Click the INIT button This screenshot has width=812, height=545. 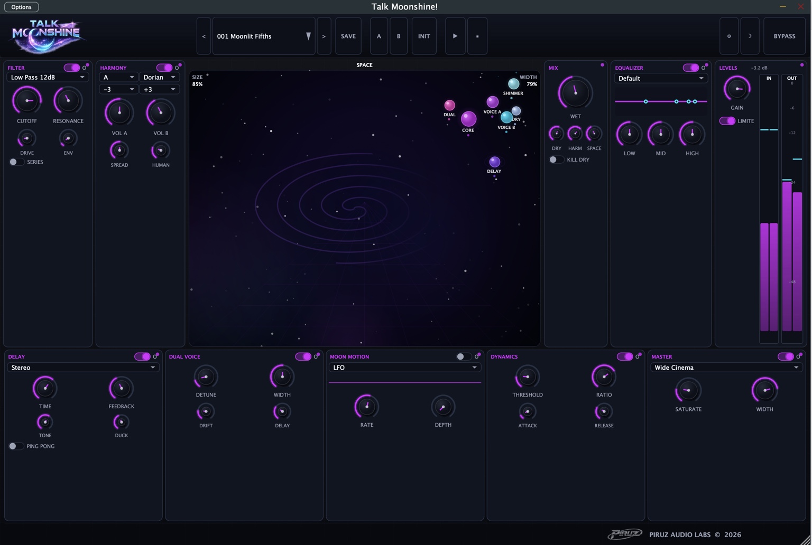click(424, 36)
